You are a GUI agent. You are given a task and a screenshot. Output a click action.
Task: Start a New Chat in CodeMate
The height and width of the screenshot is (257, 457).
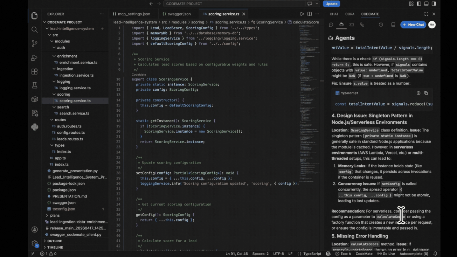[x=413, y=25]
